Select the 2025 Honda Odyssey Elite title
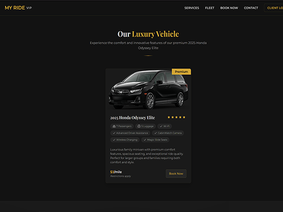 pyautogui.click(x=133, y=118)
